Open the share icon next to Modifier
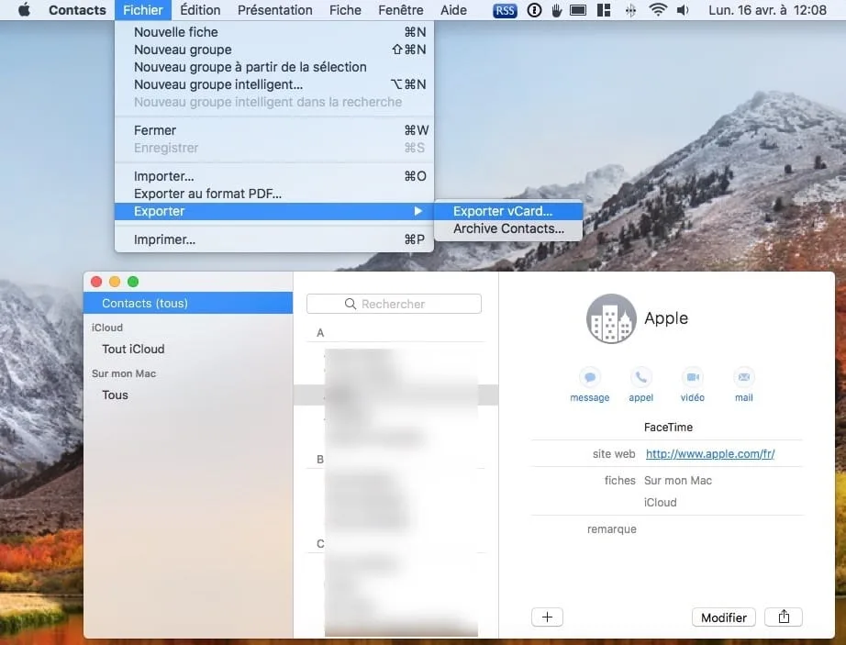The height and width of the screenshot is (645, 846). [x=783, y=617]
